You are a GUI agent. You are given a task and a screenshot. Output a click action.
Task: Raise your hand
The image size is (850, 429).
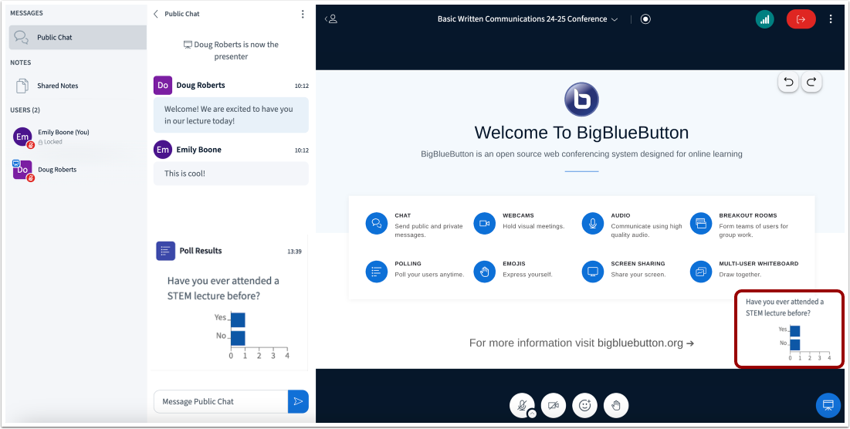616,405
